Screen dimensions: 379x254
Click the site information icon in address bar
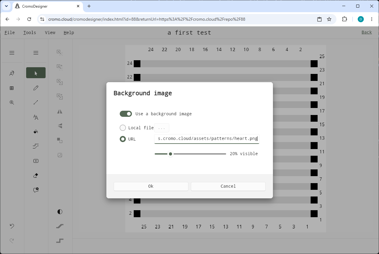[42, 19]
